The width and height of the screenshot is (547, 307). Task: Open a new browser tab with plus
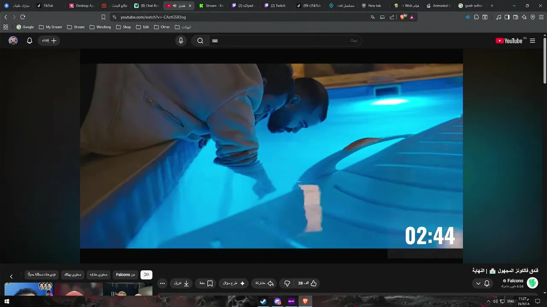pyautogui.click(x=492, y=6)
